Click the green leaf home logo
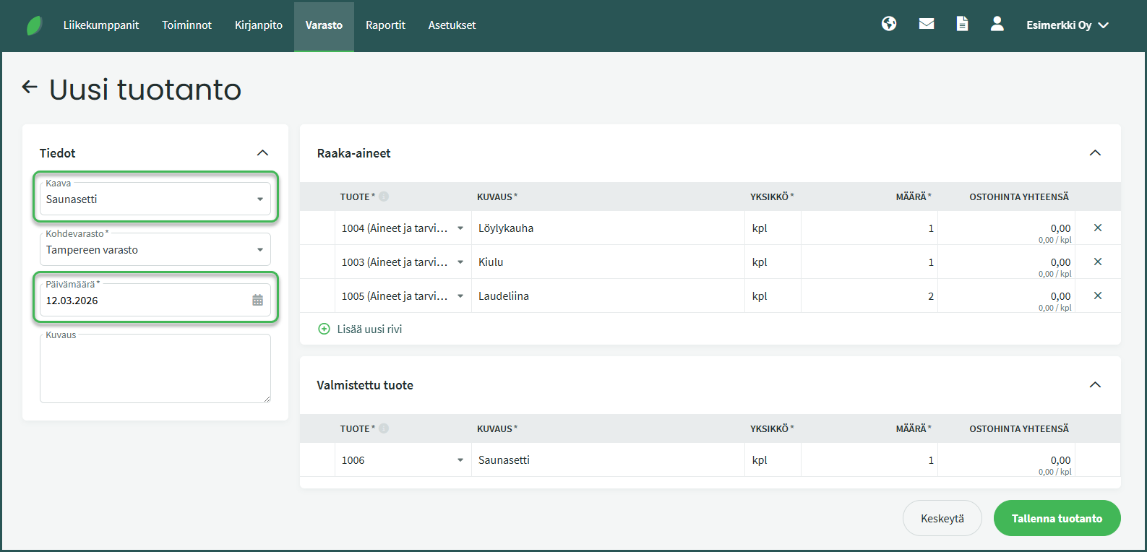This screenshot has width=1147, height=552. (x=34, y=25)
